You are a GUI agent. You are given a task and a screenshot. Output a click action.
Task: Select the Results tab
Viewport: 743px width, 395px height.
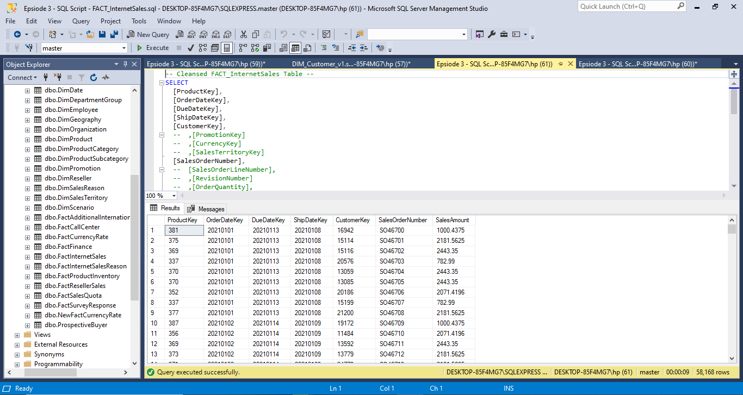(165, 208)
